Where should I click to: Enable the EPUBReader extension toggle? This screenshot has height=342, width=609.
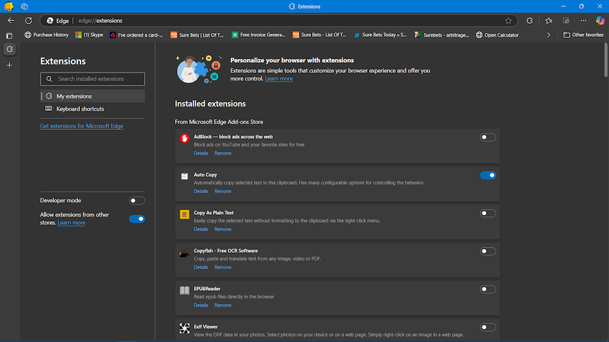pyautogui.click(x=488, y=289)
